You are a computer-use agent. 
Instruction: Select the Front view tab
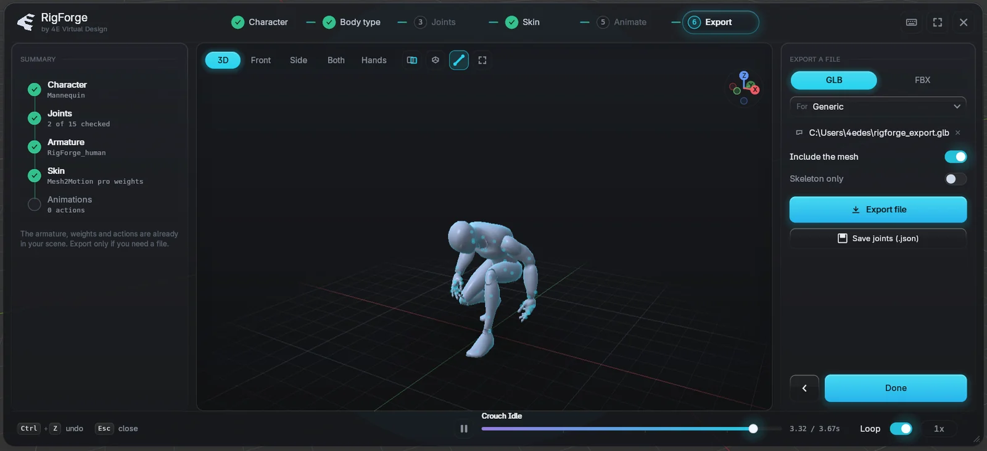pyautogui.click(x=260, y=60)
